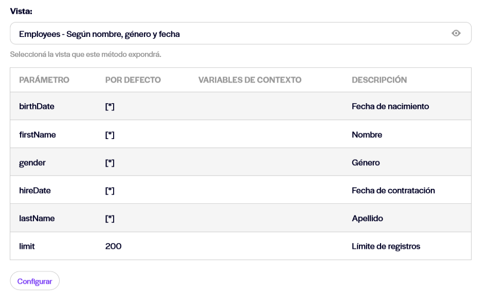Click the Fecha de contratación description

click(x=393, y=190)
